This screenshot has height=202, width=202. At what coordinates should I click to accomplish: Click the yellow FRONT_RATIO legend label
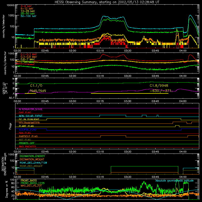point(29,181)
